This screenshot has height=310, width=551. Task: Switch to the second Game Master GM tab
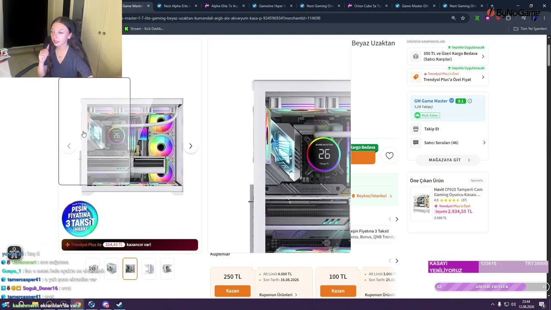[415, 6]
